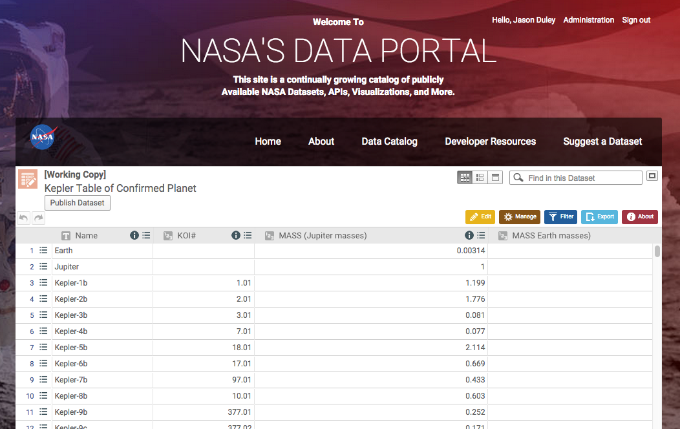Select mass cell 2.114
Image resolution: width=680 pixels, height=429 pixels.
pos(371,347)
